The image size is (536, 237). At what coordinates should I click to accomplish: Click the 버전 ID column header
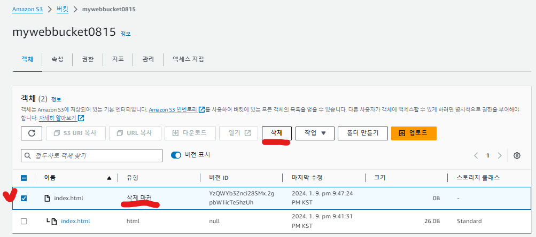point(219,178)
